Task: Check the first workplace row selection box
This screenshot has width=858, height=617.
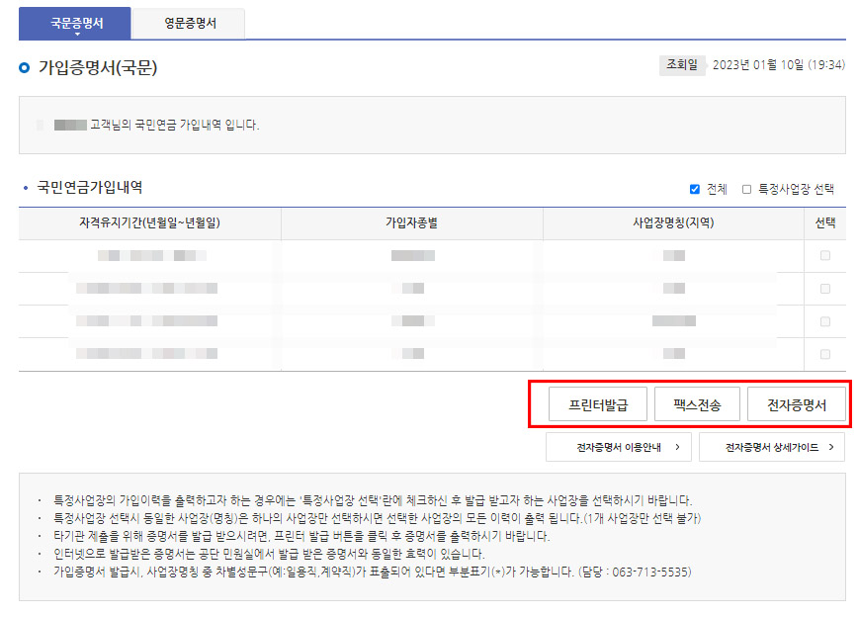Action: click(824, 255)
